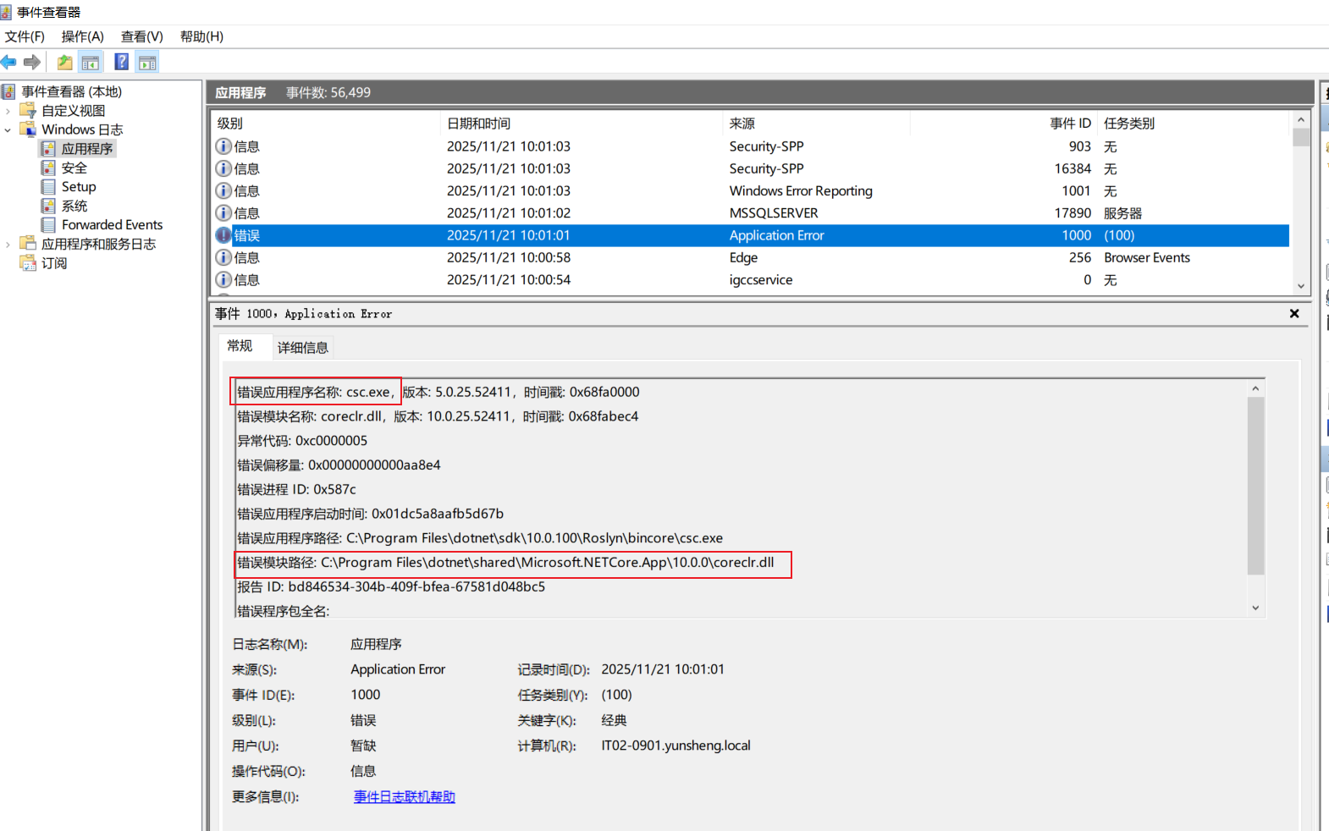Click the computer name IT02-0901.yunsheng.local

pos(676,746)
